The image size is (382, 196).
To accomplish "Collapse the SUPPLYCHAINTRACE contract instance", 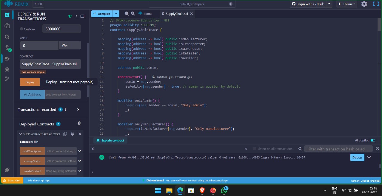I will click(20, 134).
